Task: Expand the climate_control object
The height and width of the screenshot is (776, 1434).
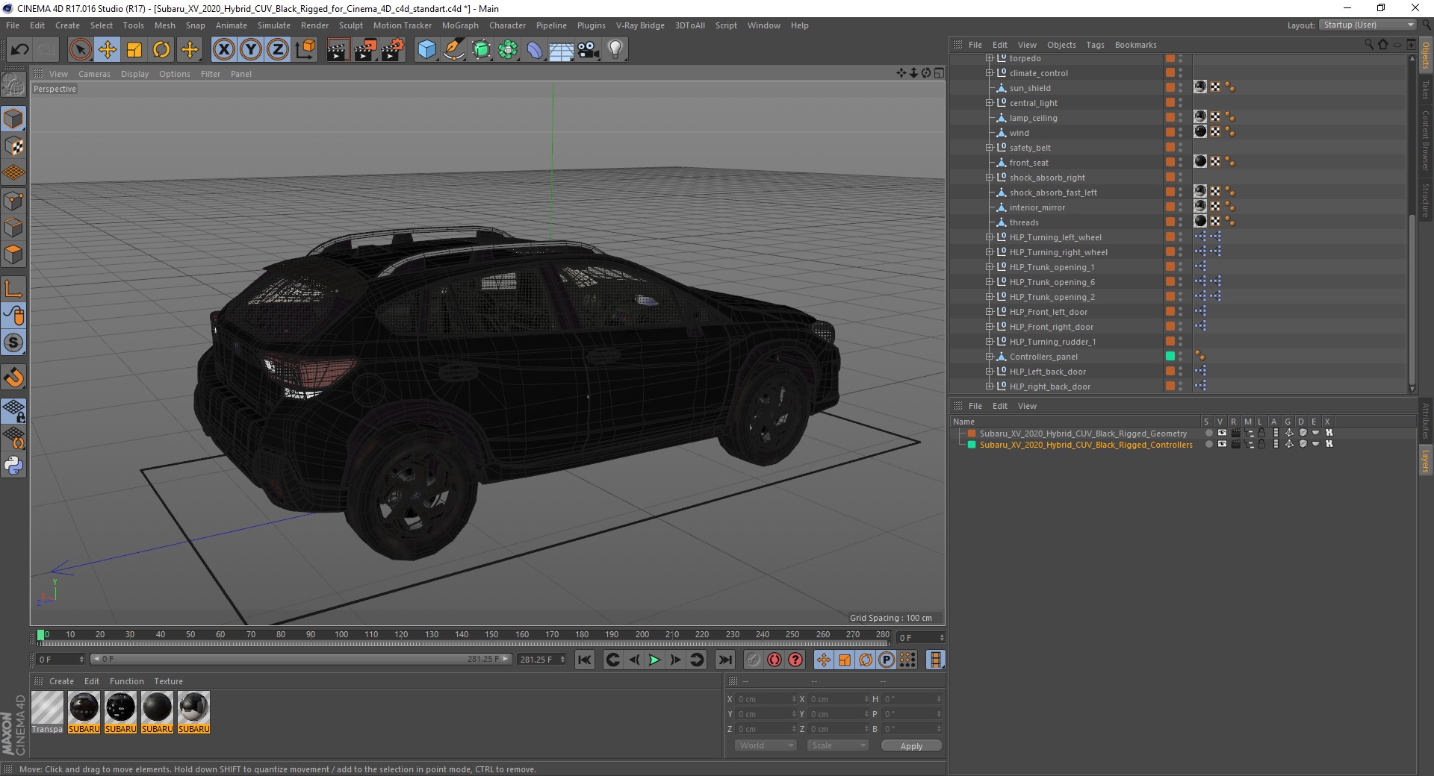Action: point(989,73)
